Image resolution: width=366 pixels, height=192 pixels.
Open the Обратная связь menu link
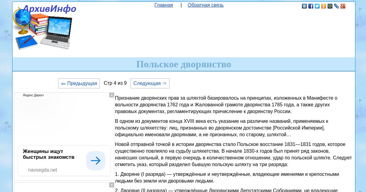[206, 5]
